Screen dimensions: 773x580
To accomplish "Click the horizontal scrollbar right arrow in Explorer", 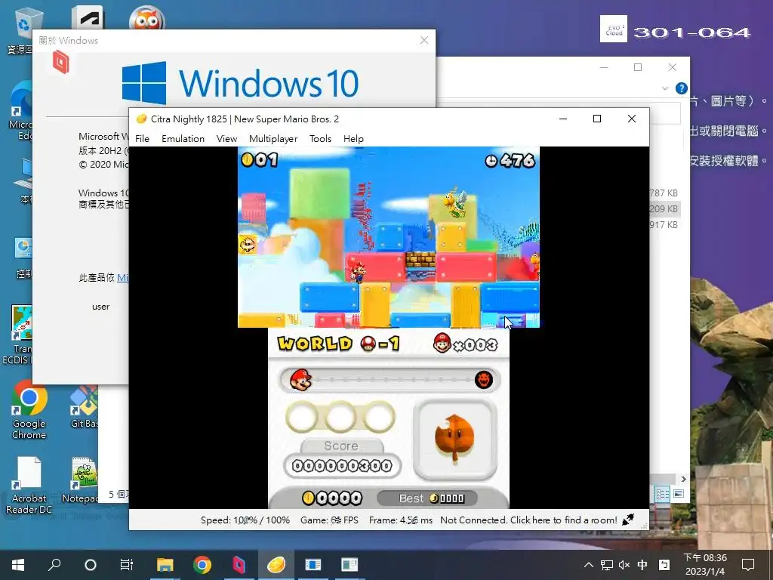I will point(683,478).
